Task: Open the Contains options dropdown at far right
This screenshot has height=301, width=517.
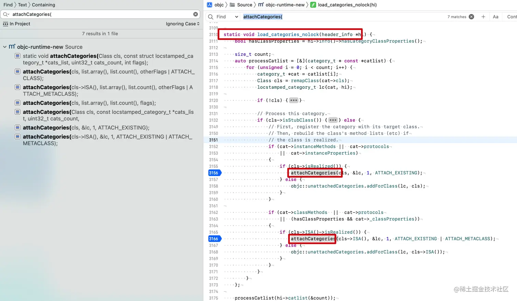Action: pyautogui.click(x=512, y=16)
